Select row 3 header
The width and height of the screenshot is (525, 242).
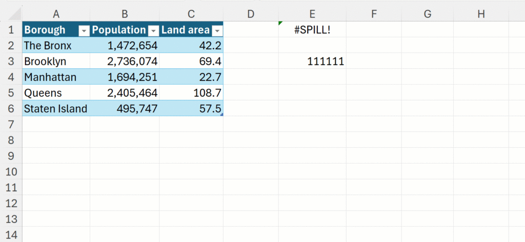(x=11, y=61)
